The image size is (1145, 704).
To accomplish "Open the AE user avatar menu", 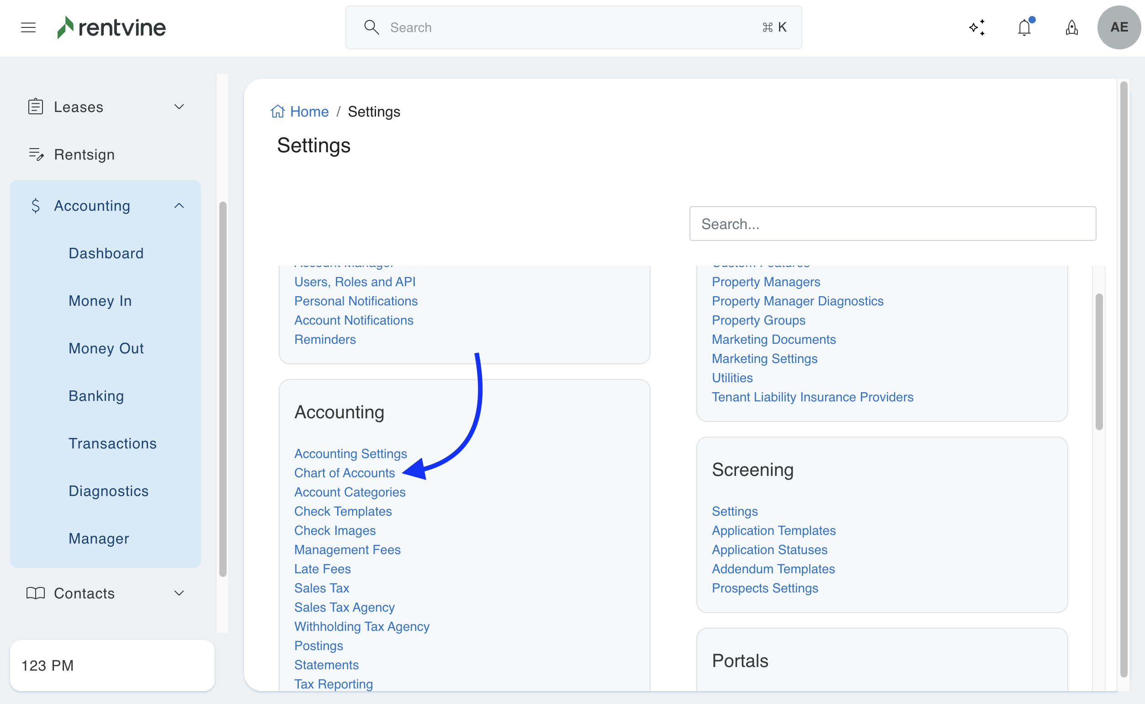I will point(1118,27).
